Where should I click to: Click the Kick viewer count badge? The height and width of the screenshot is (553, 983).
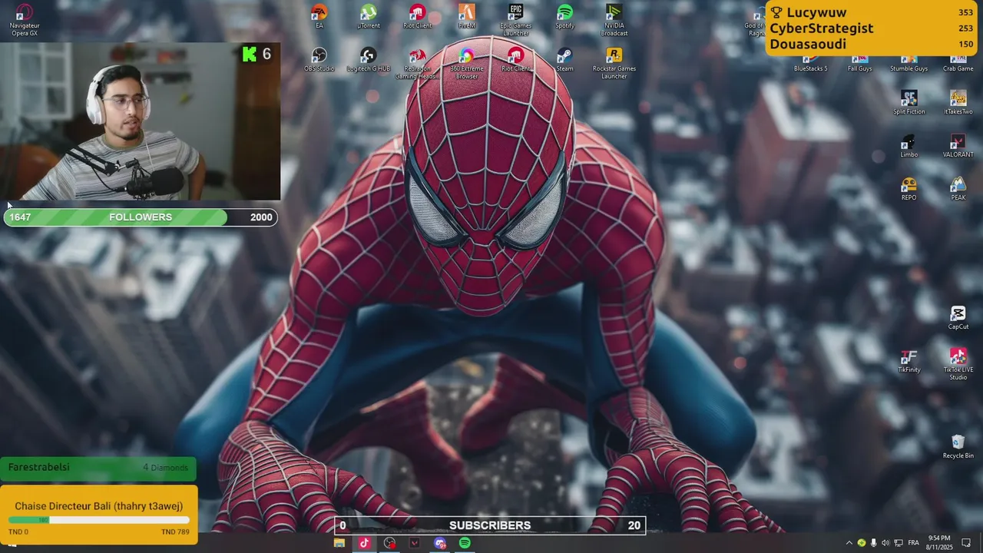click(257, 55)
